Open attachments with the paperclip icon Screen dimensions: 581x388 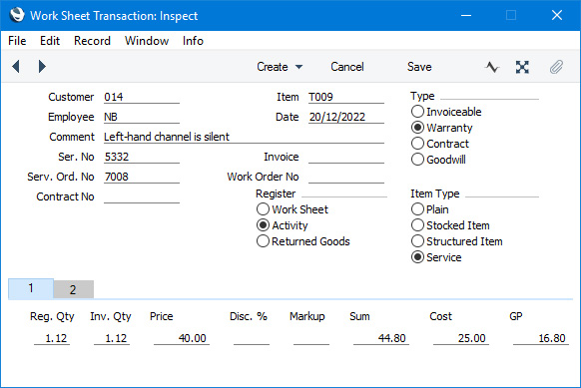pos(556,67)
